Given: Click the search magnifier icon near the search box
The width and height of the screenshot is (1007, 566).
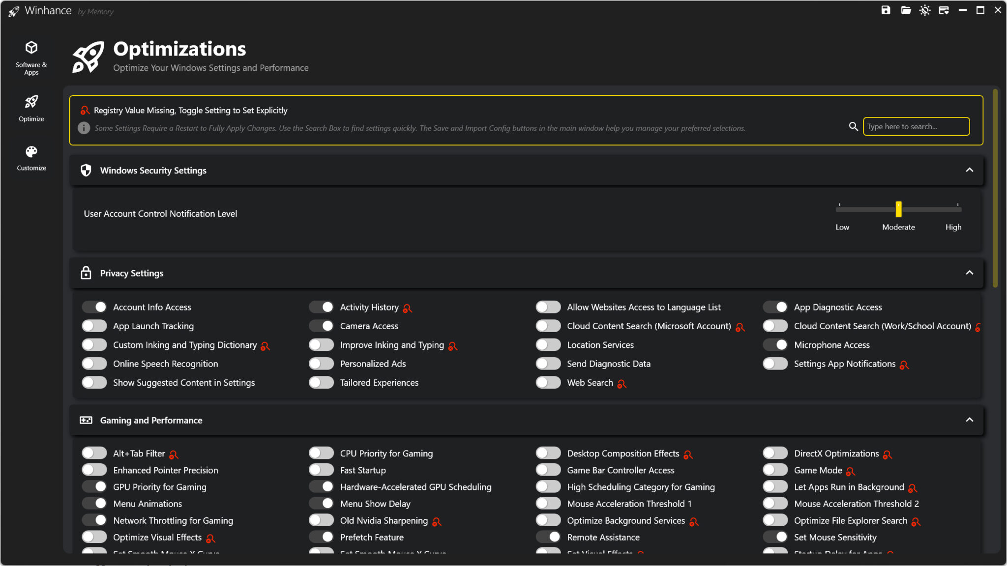Looking at the screenshot, I should [x=854, y=126].
